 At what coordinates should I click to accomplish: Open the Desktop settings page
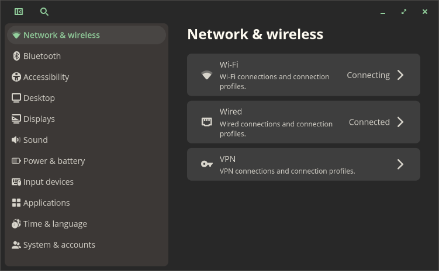[39, 98]
